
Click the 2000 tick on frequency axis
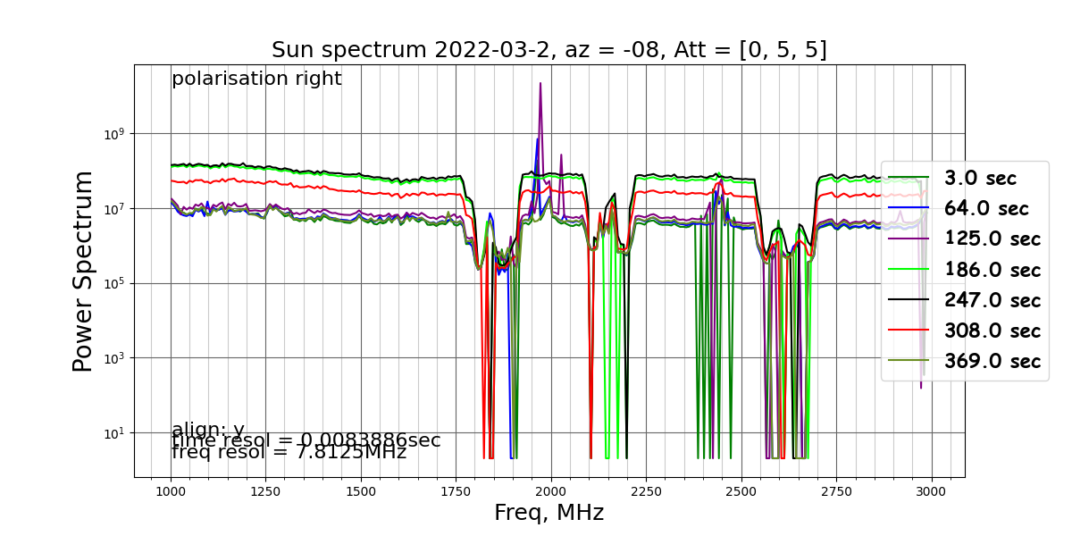pos(550,491)
